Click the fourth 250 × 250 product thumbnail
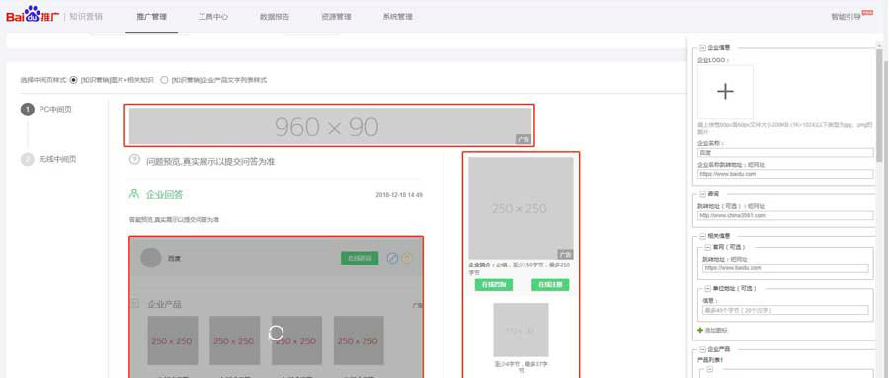The width and height of the screenshot is (889, 378). pos(359,340)
